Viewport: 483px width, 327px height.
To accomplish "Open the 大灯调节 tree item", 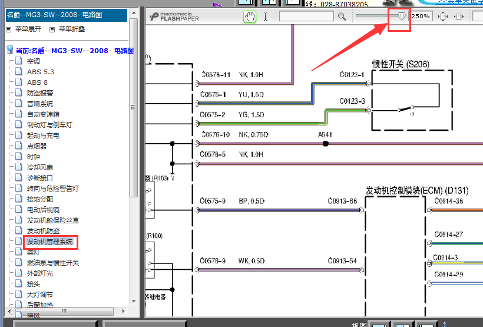I will (39, 295).
